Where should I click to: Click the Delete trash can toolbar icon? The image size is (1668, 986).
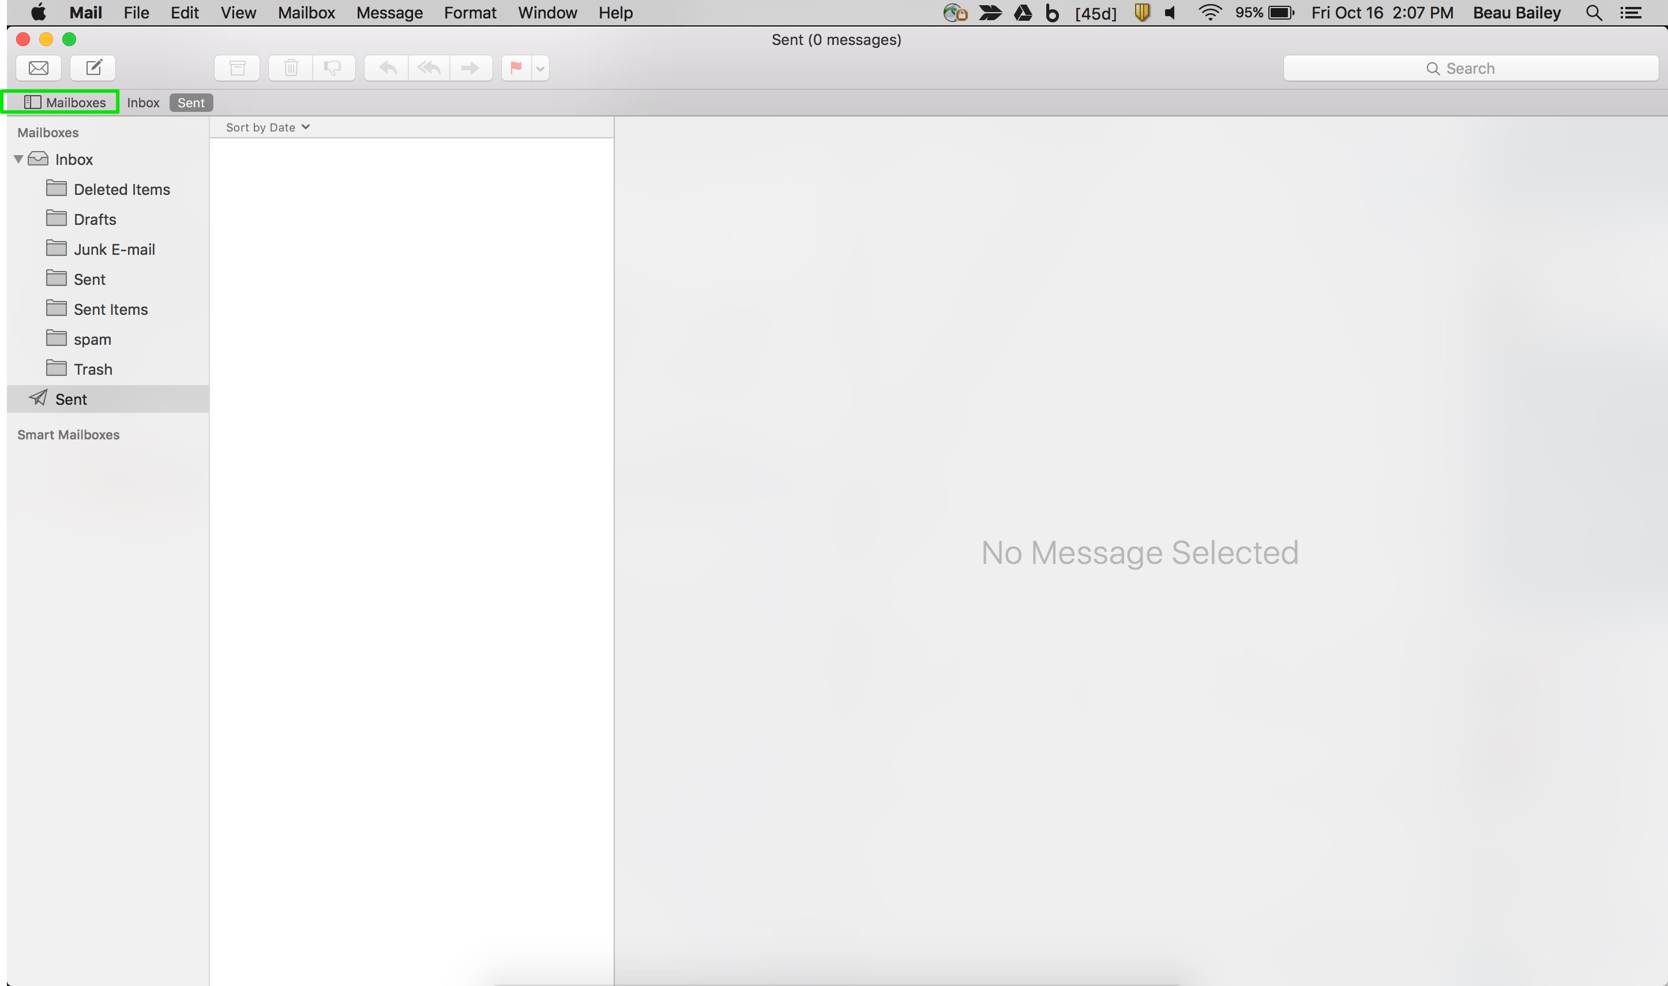[291, 68]
